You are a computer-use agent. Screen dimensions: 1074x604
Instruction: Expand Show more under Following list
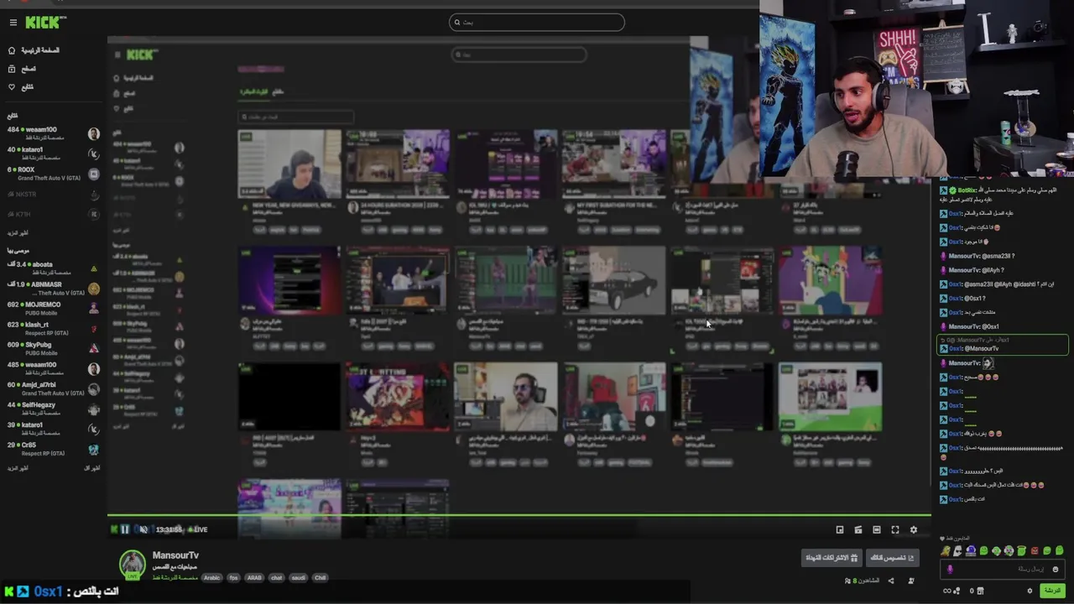coord(18,233)
